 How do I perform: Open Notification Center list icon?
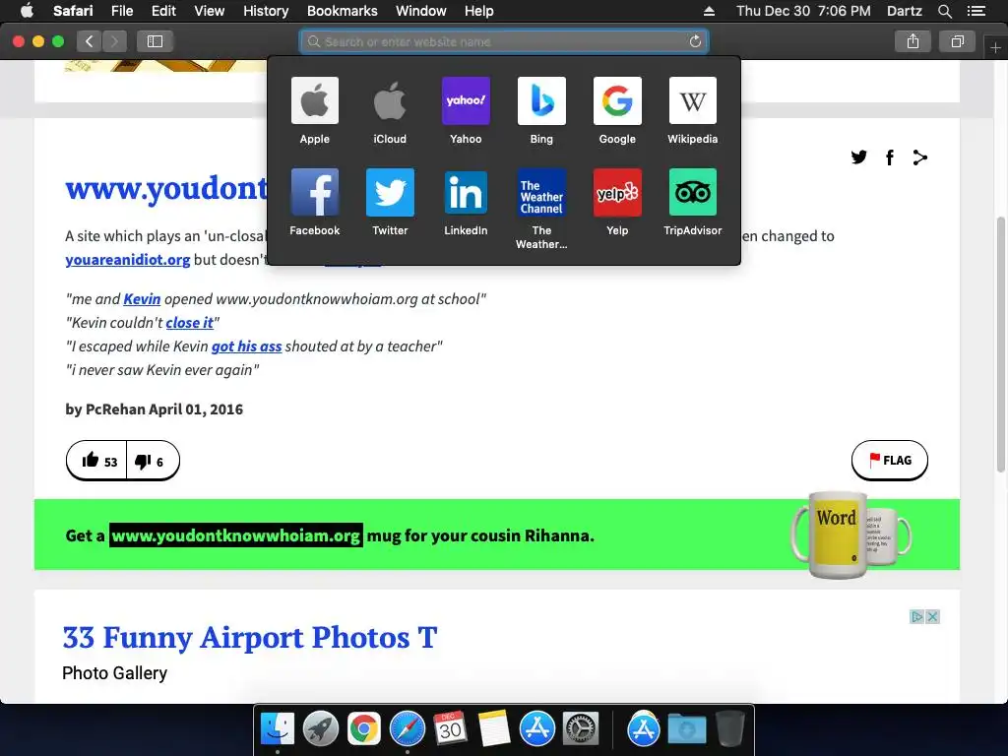(x=976, y=11)
